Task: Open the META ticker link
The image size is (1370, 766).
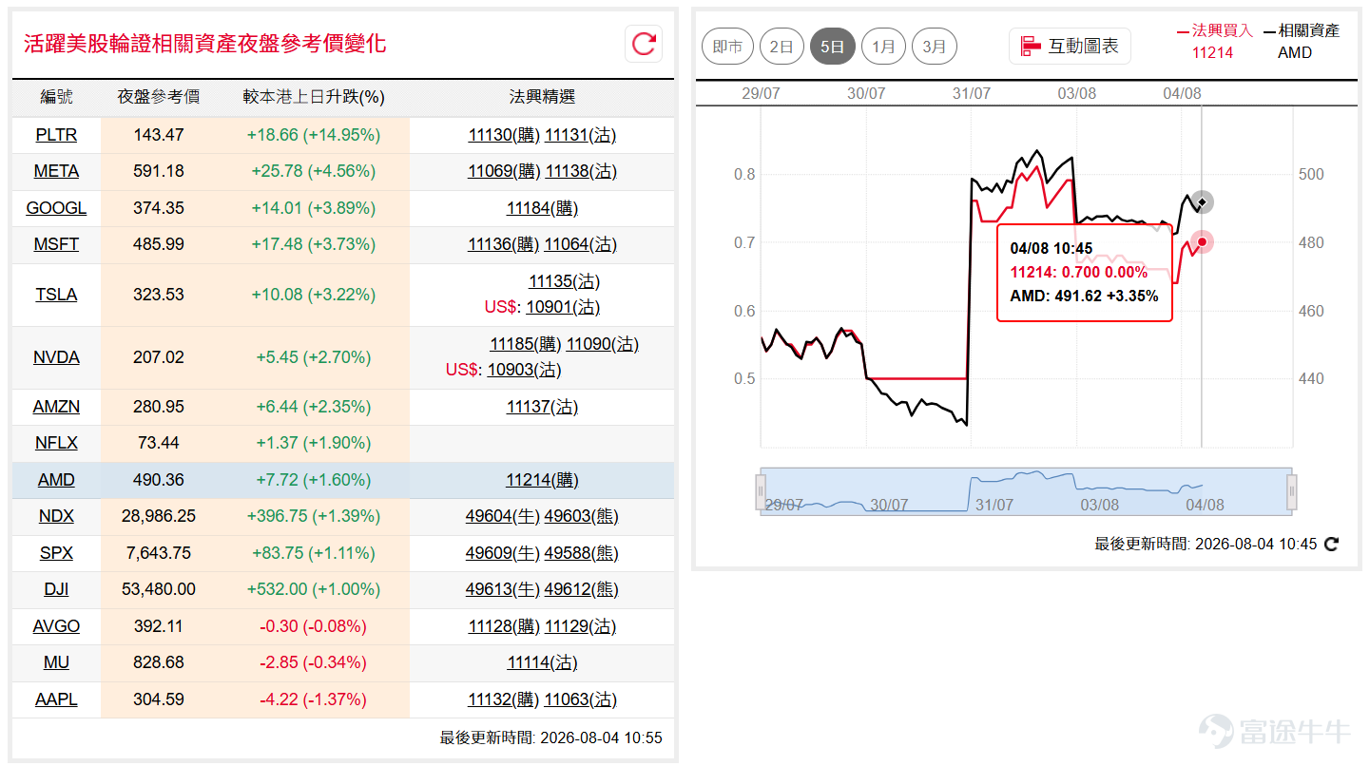Action: 56,171
